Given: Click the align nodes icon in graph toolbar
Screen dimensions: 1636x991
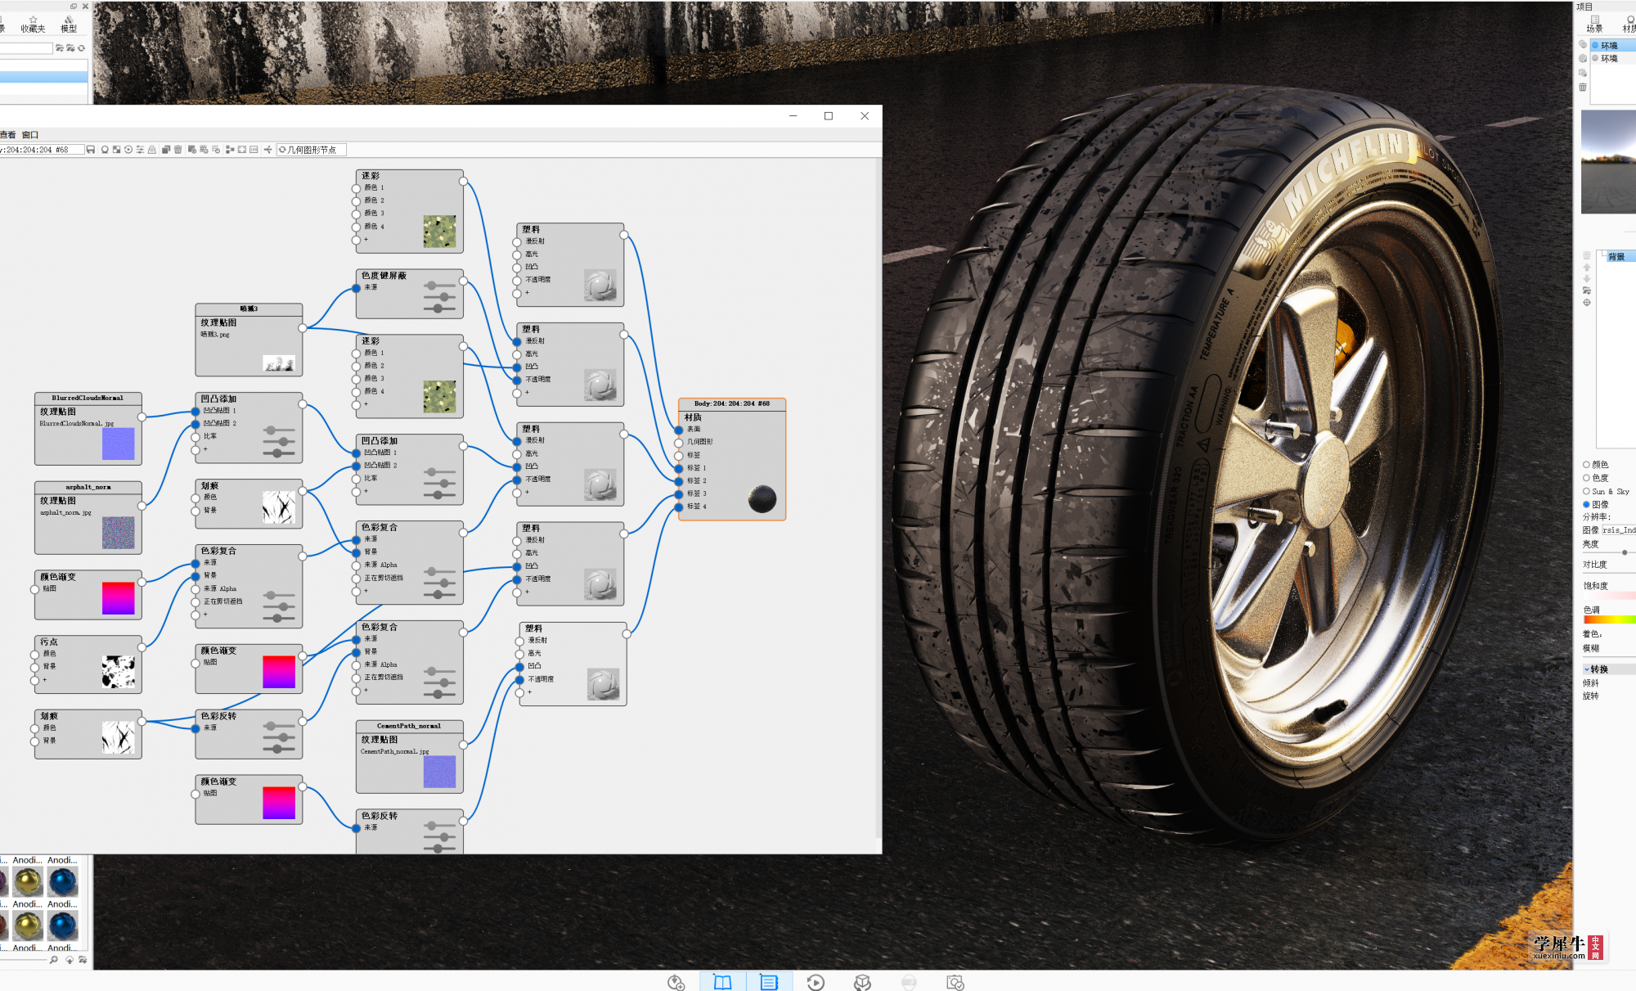Looking at the screenshot, I should (x=230, y=150).
